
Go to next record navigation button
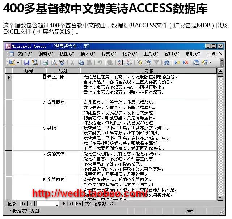(64, 204)
